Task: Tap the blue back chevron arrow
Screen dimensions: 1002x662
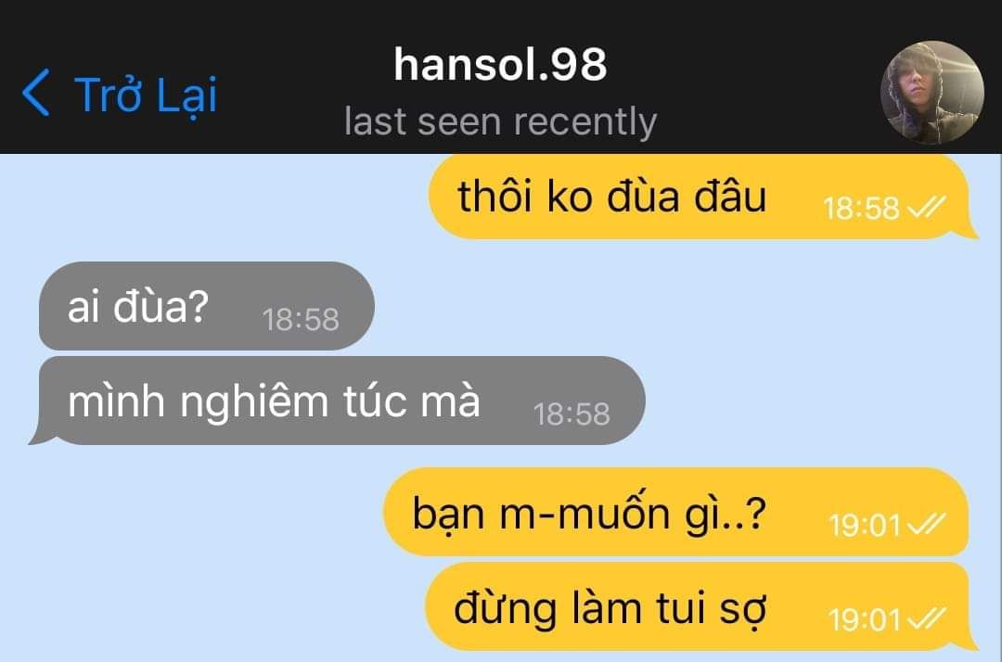Action: coord(36,93)
